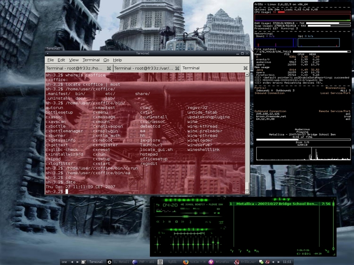Image resolution: width=354 pixels, height=265 pixels.
Task: Adjust the Audacious balance slider
Action: point(204,213)
